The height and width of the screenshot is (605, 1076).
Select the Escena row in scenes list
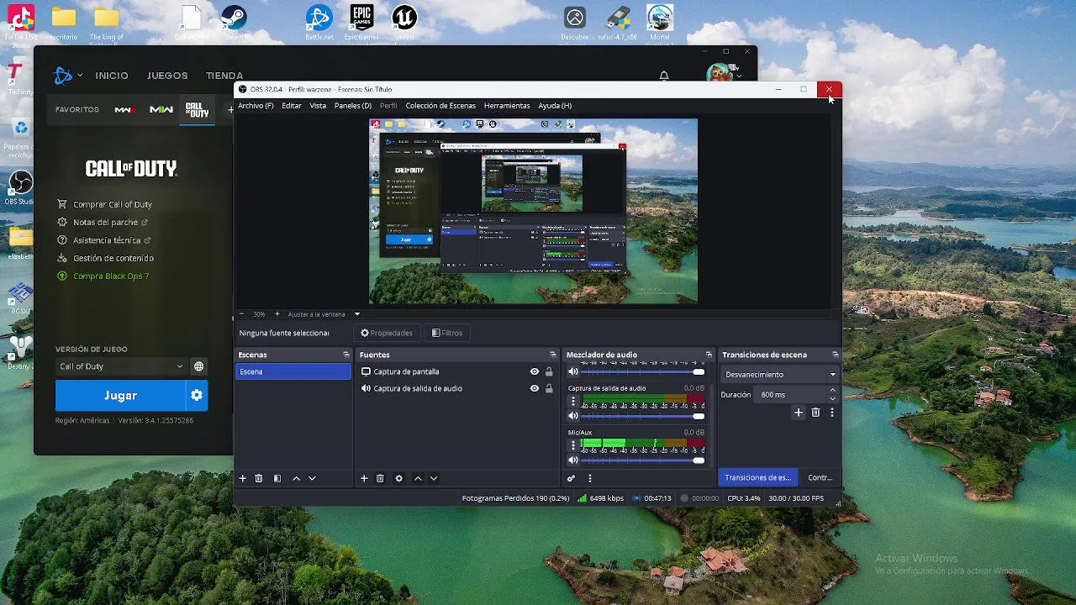[293, 371]
